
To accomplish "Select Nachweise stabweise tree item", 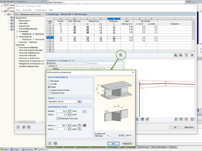I will tap(27, 55).
